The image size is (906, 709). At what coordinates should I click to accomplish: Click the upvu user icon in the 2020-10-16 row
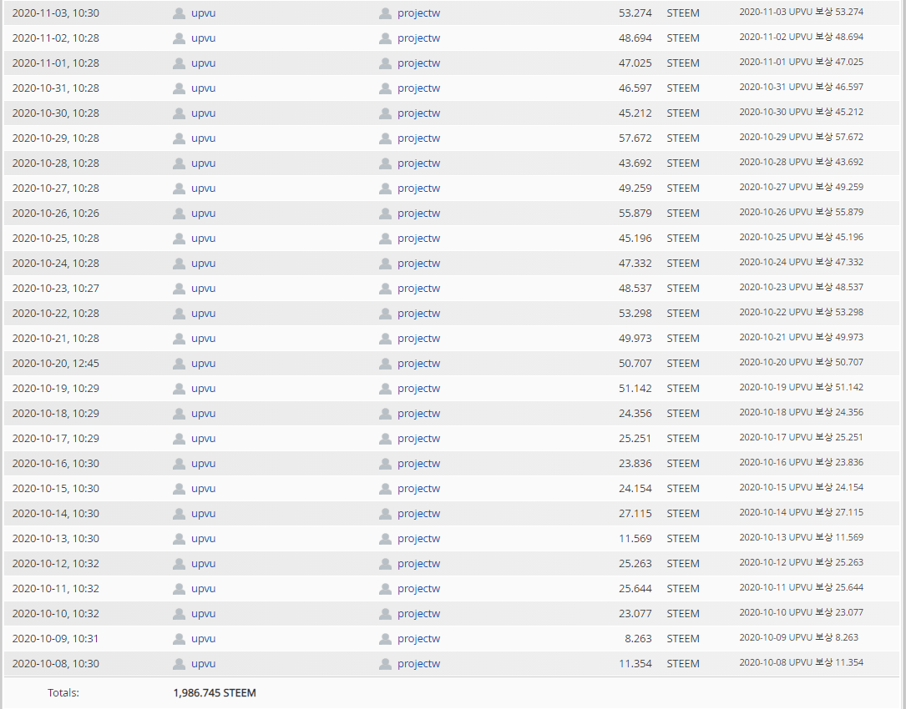(180, 464)
